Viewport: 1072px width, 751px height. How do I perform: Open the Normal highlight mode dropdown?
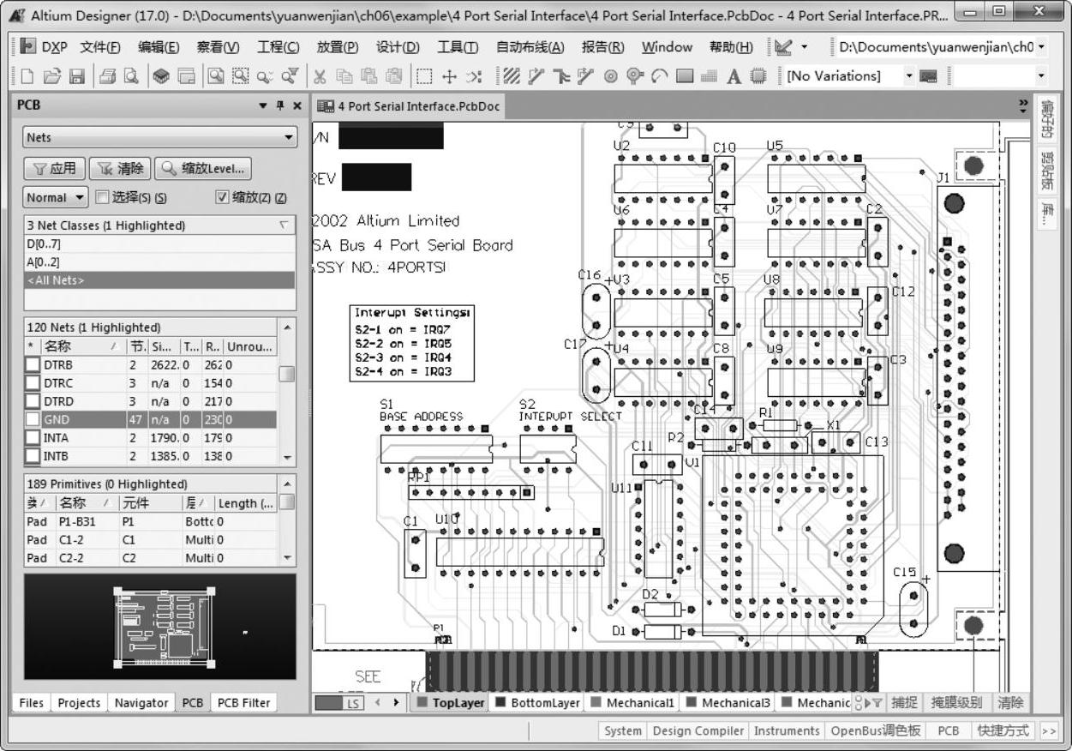pyautogui.click(x=57, y=197)
